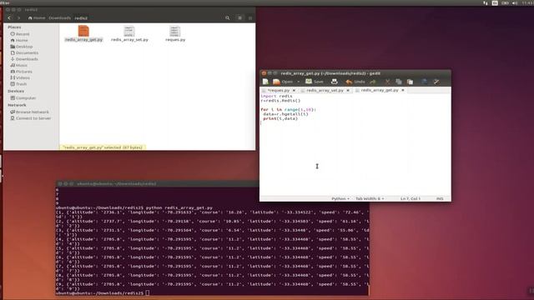Open the network indicator in top panel
Viewport: 534px width, 300px height.
486,2
